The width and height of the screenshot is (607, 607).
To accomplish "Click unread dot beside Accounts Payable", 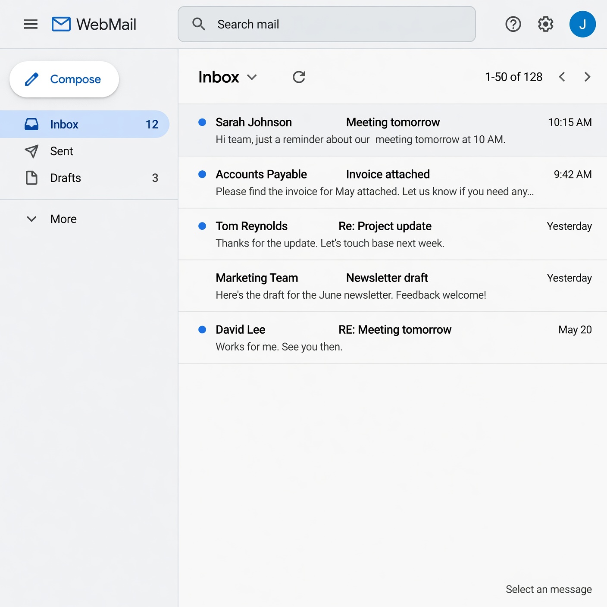I will pos(202,174).
